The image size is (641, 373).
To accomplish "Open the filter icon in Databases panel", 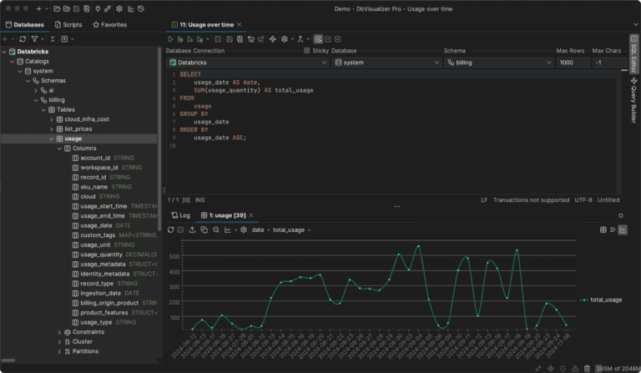I will point(35,39).
